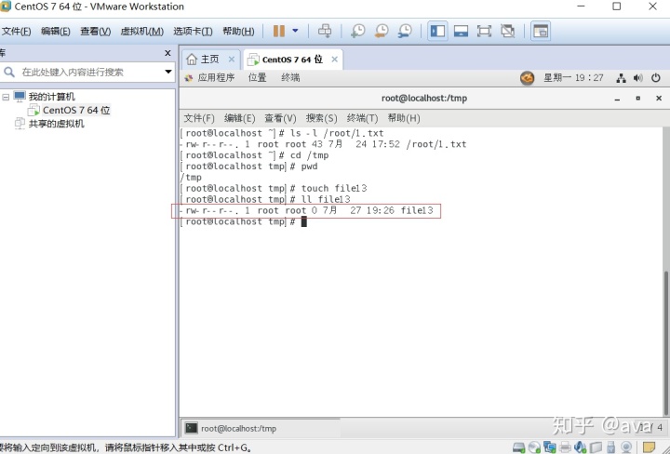Open terminal 文件(F) menu

[199, 118]
